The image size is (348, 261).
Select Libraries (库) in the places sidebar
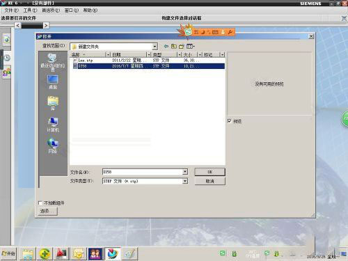(53, 103)
